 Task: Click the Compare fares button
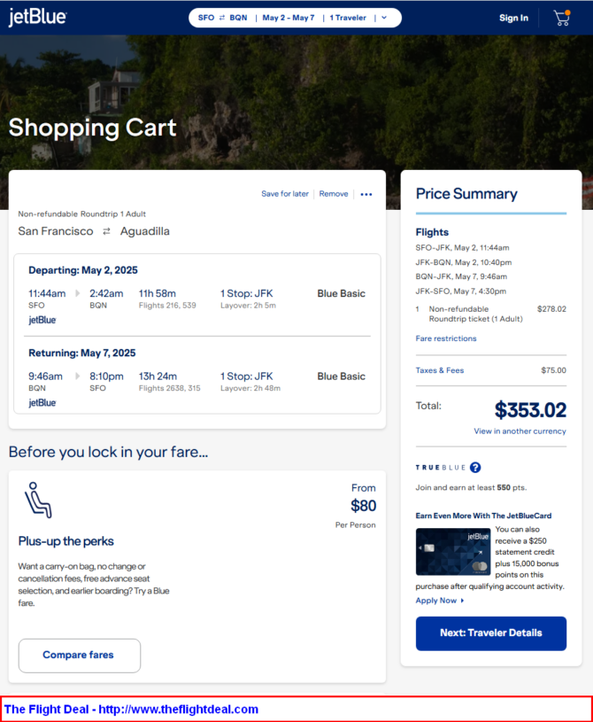coord(79,656)
